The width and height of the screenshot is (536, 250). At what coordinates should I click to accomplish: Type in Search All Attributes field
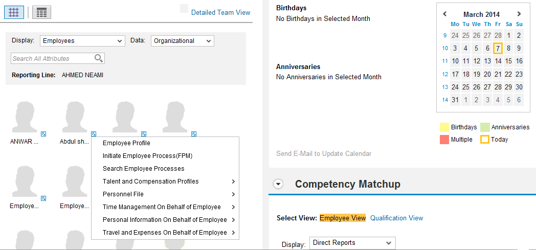point(52,58)
